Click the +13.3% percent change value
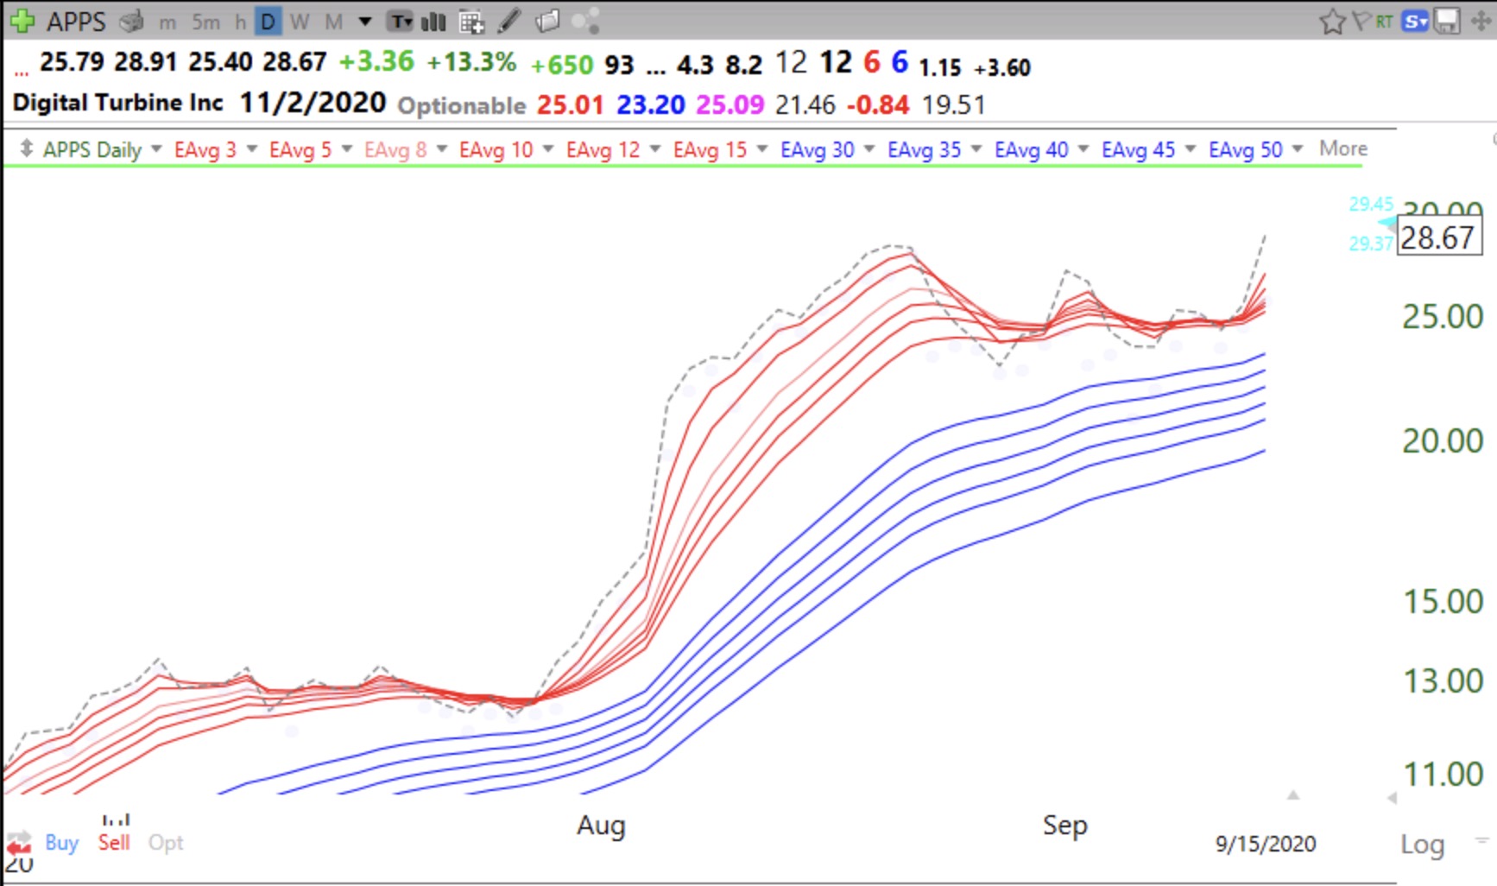The height and width of the screenshot is (886, 1497). tap(471, 62)
